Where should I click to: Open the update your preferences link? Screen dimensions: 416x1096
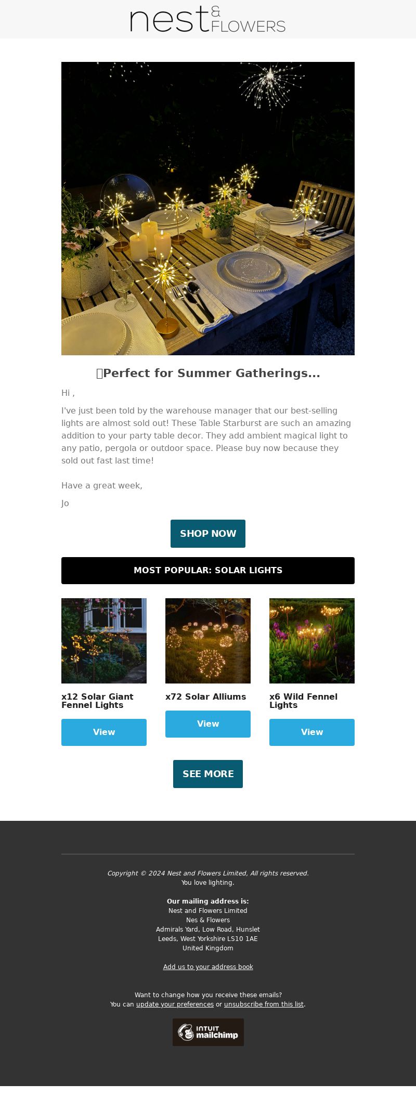pos(175,1004)
